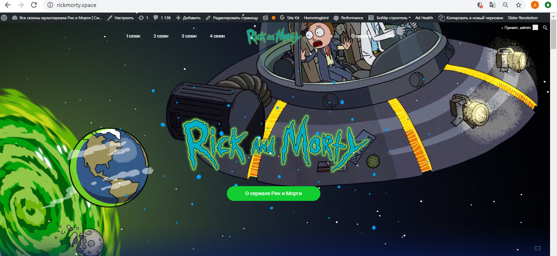Click the orange SEO status dot
The height and width of the screenshot is (256, 557).
coord(273,18)
